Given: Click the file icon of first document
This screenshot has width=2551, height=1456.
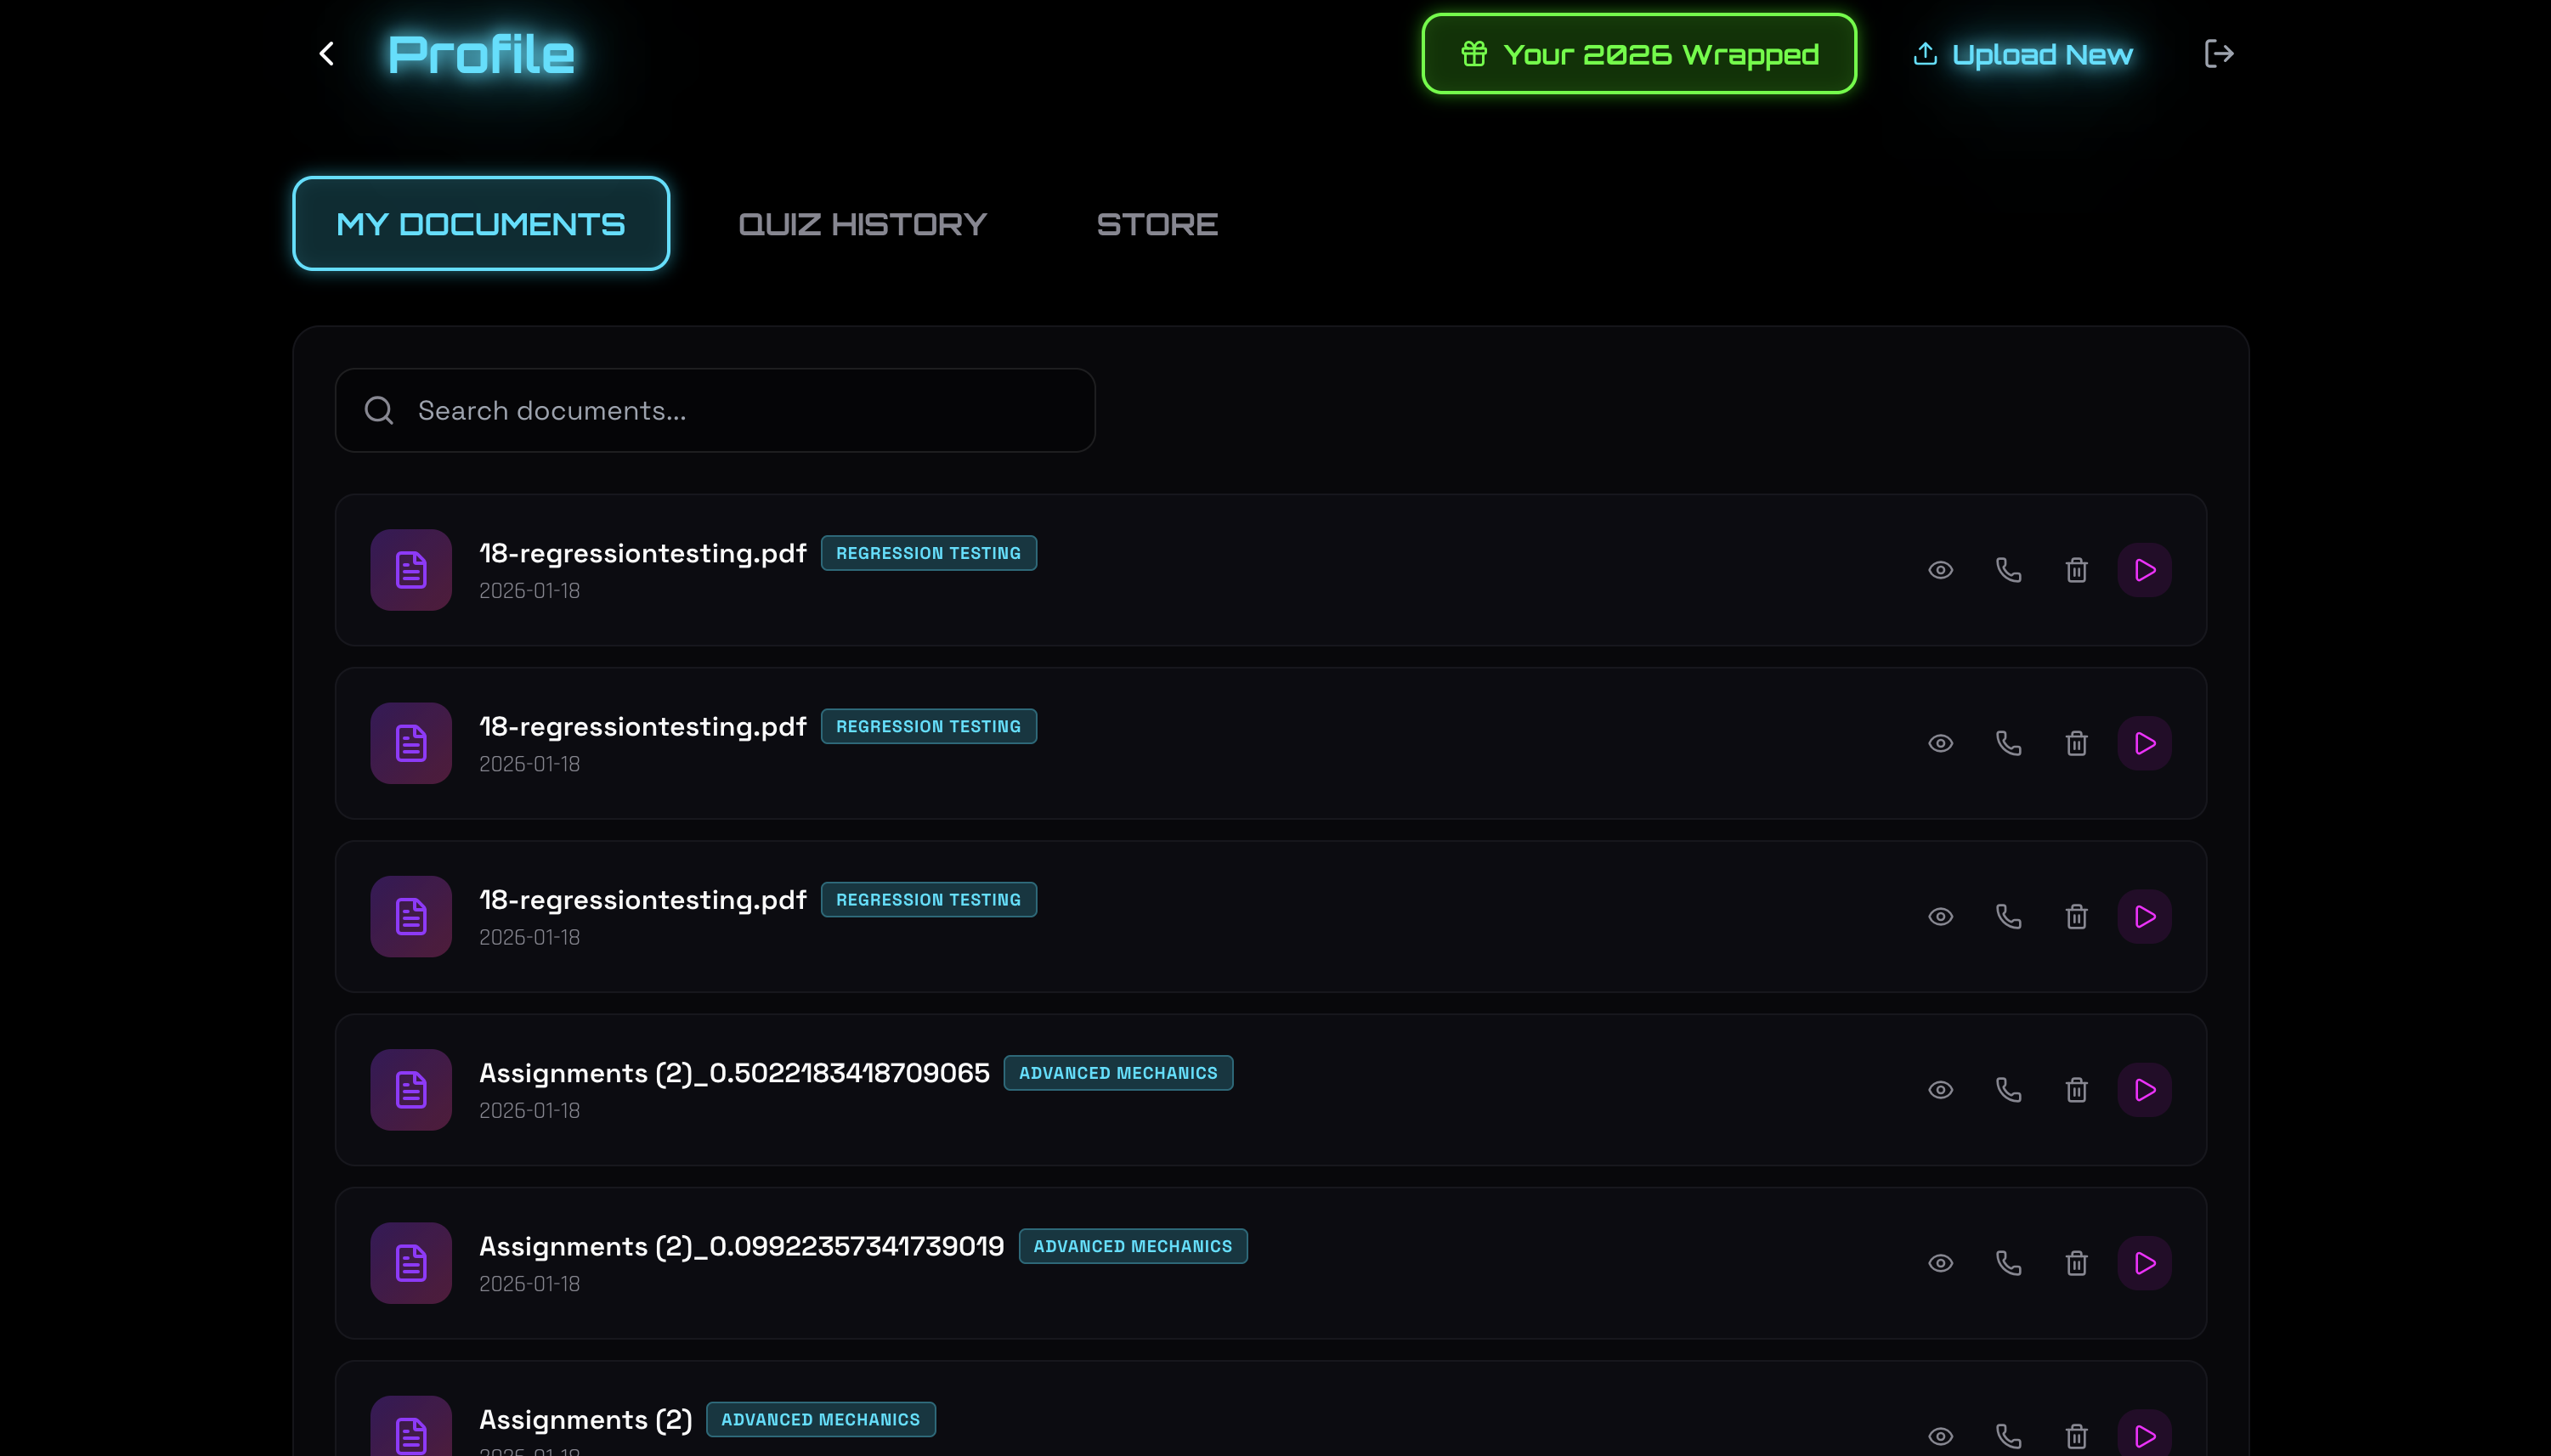Looking at the screenshot, I should [411, 570].
